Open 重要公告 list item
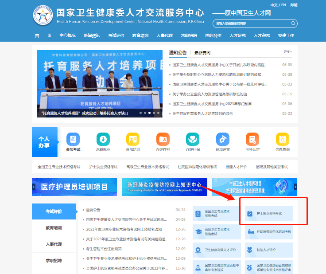The image size is (326, 274). tap(93, 210)
